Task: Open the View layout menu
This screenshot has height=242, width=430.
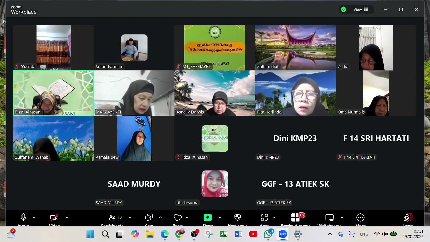Action: click(x=361, y=9)
